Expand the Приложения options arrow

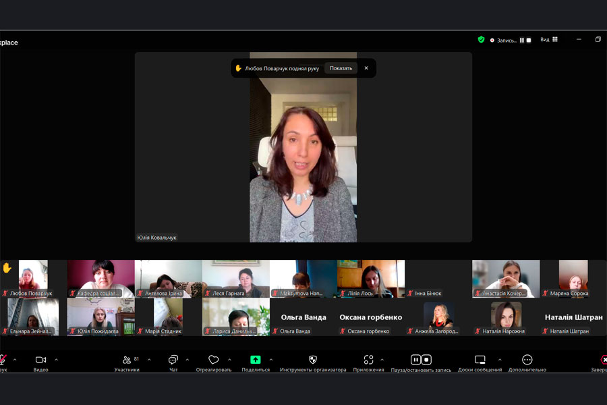[x=382, y=360]
